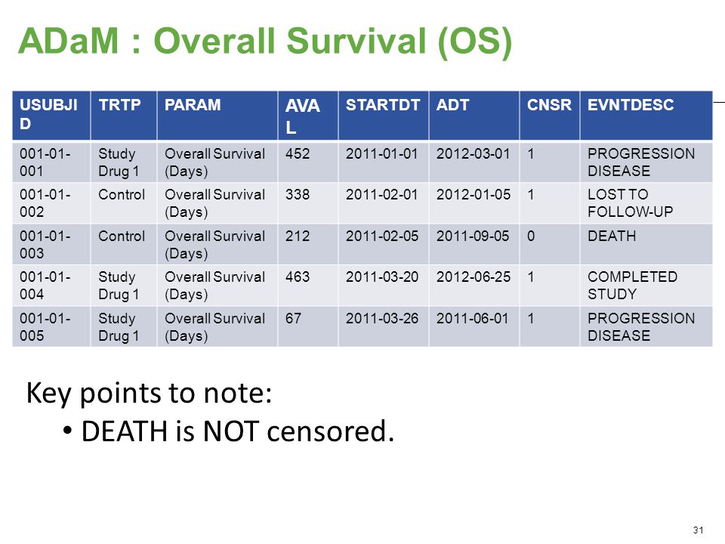Click the PARAM column header
Viewport: 725px width, 544px height.
[217, 116]
